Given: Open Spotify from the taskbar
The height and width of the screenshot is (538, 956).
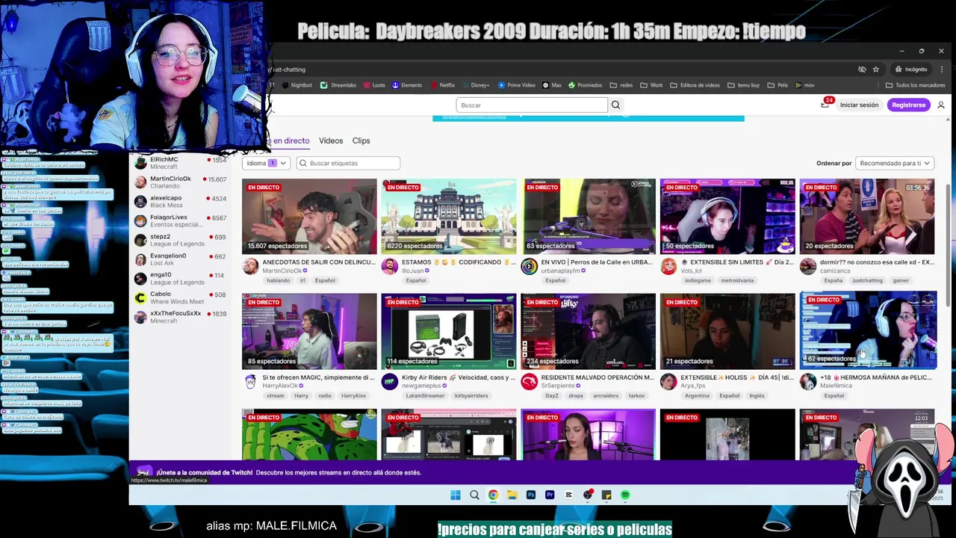Looking at the screenshot, I should (625, 495).
